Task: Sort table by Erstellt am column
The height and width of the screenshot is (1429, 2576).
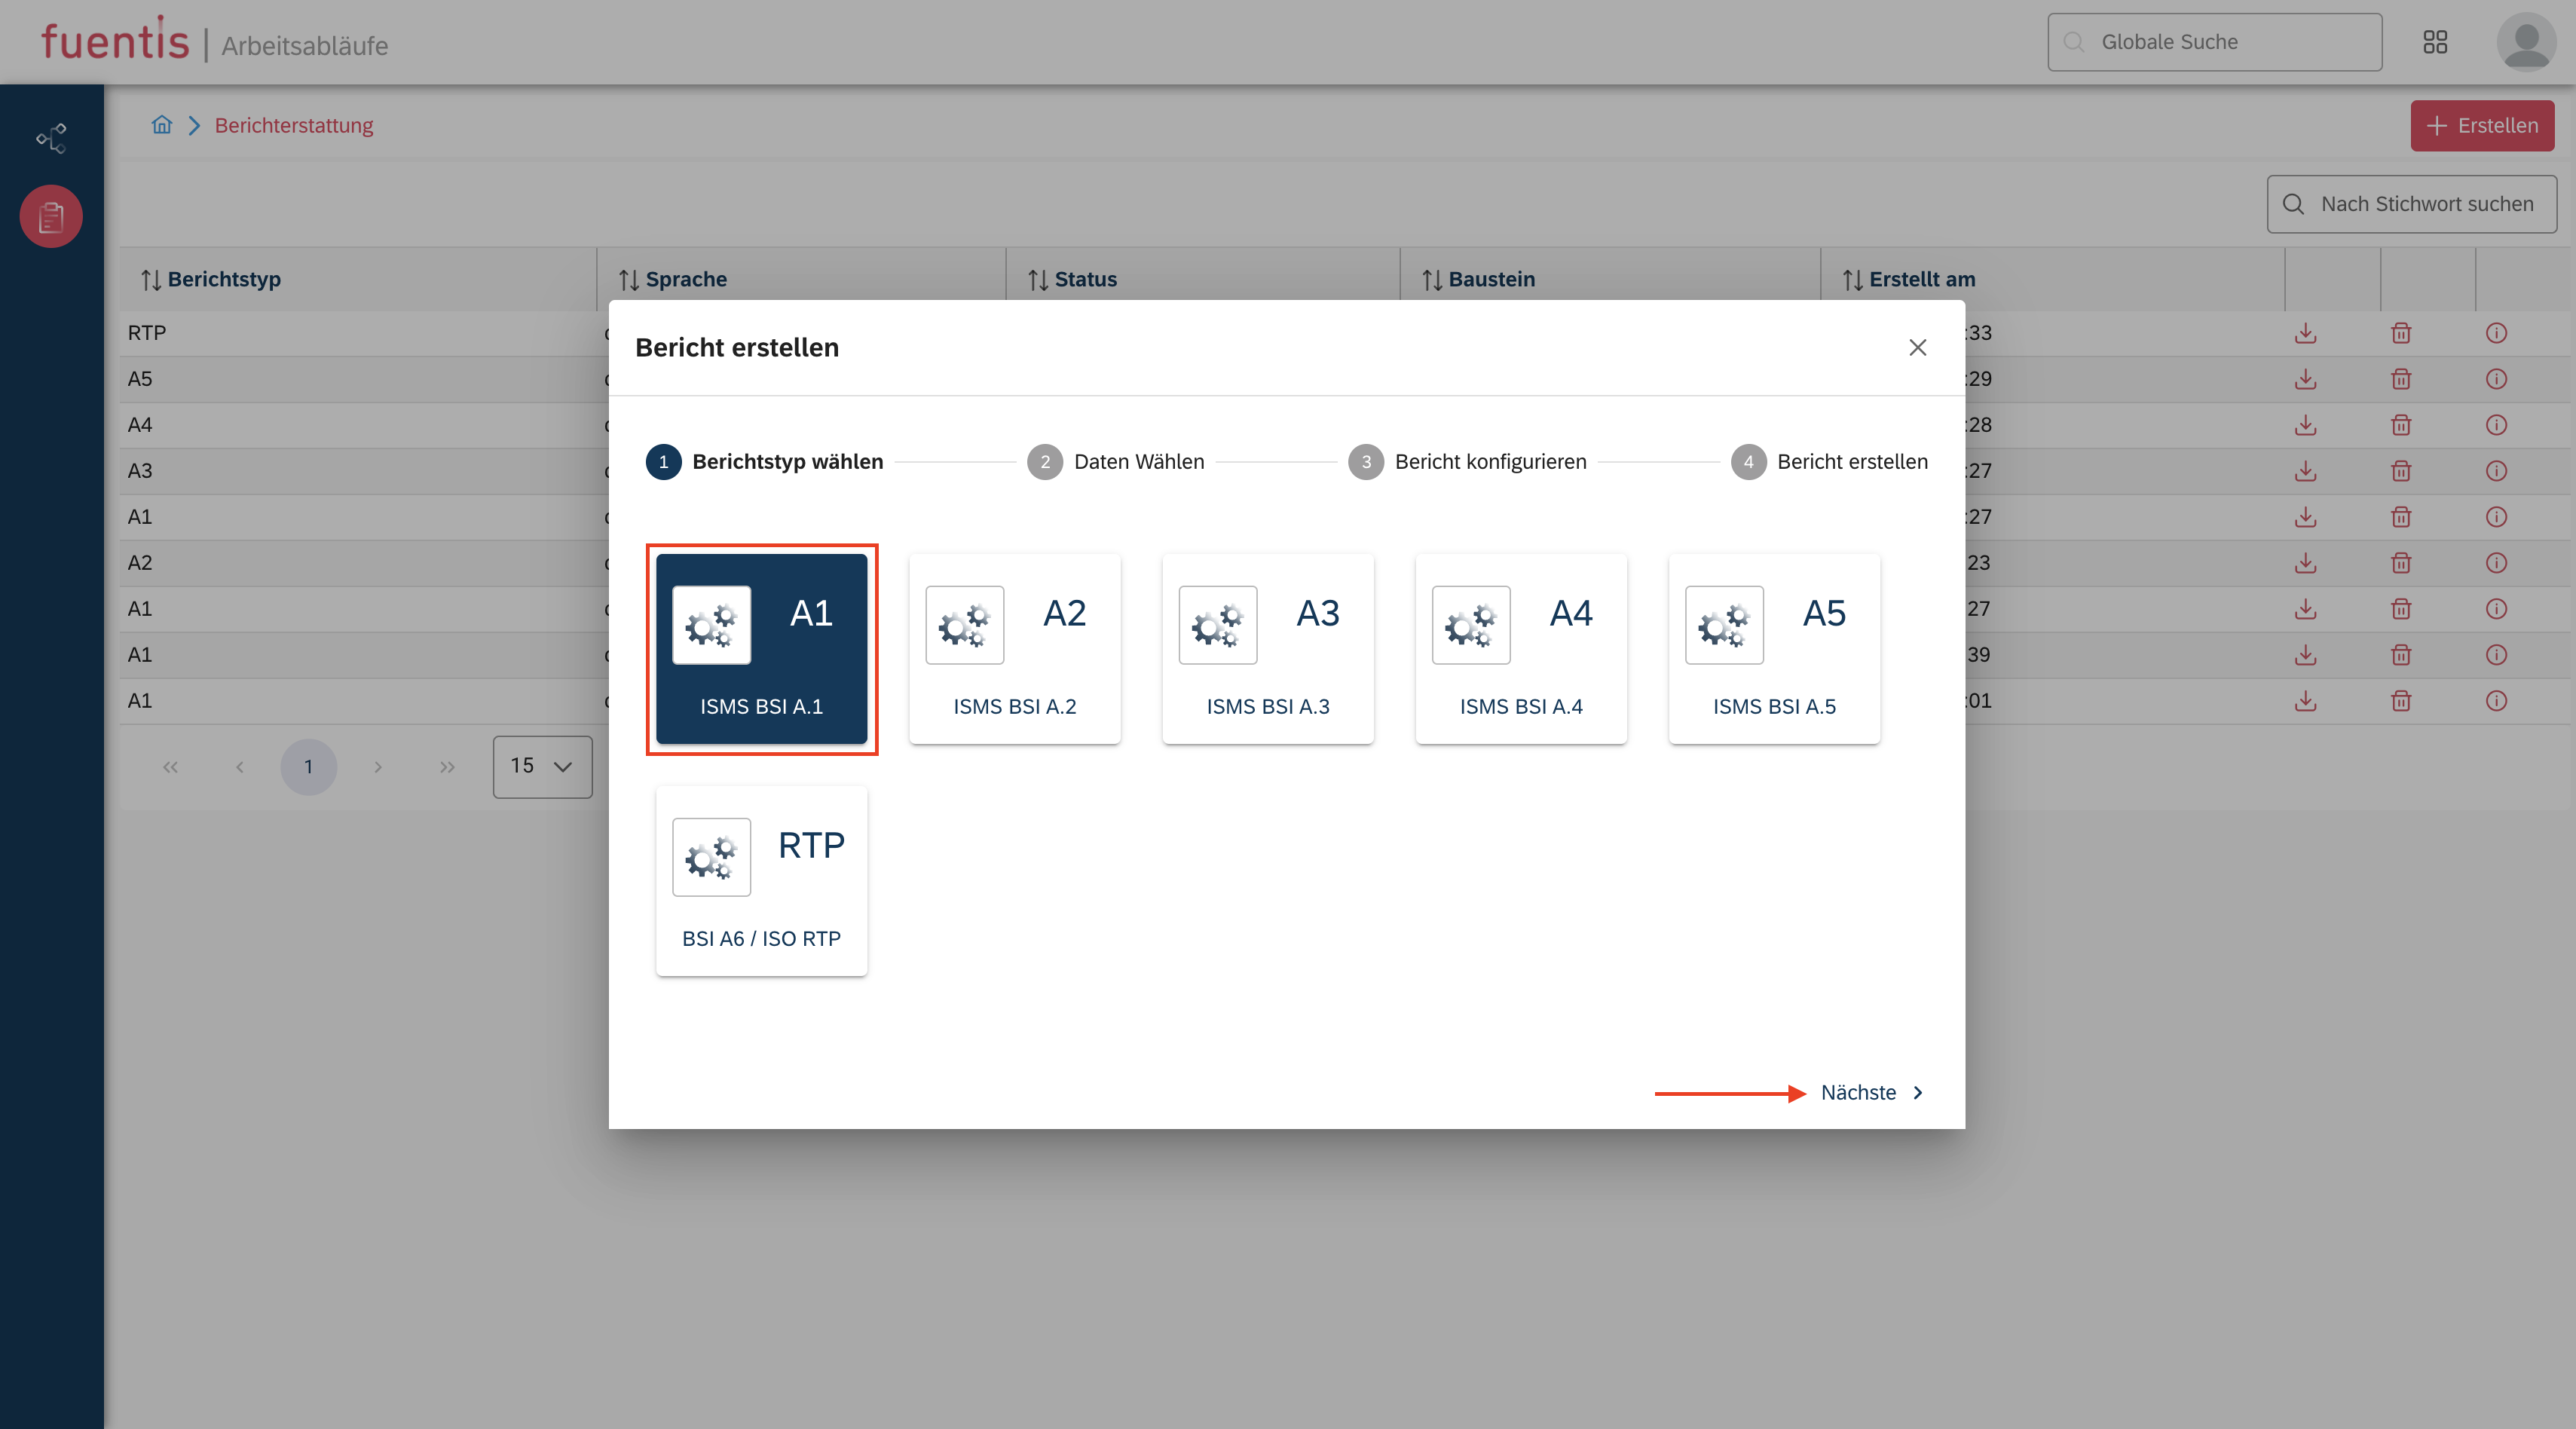Action: tap(1910, 279)
